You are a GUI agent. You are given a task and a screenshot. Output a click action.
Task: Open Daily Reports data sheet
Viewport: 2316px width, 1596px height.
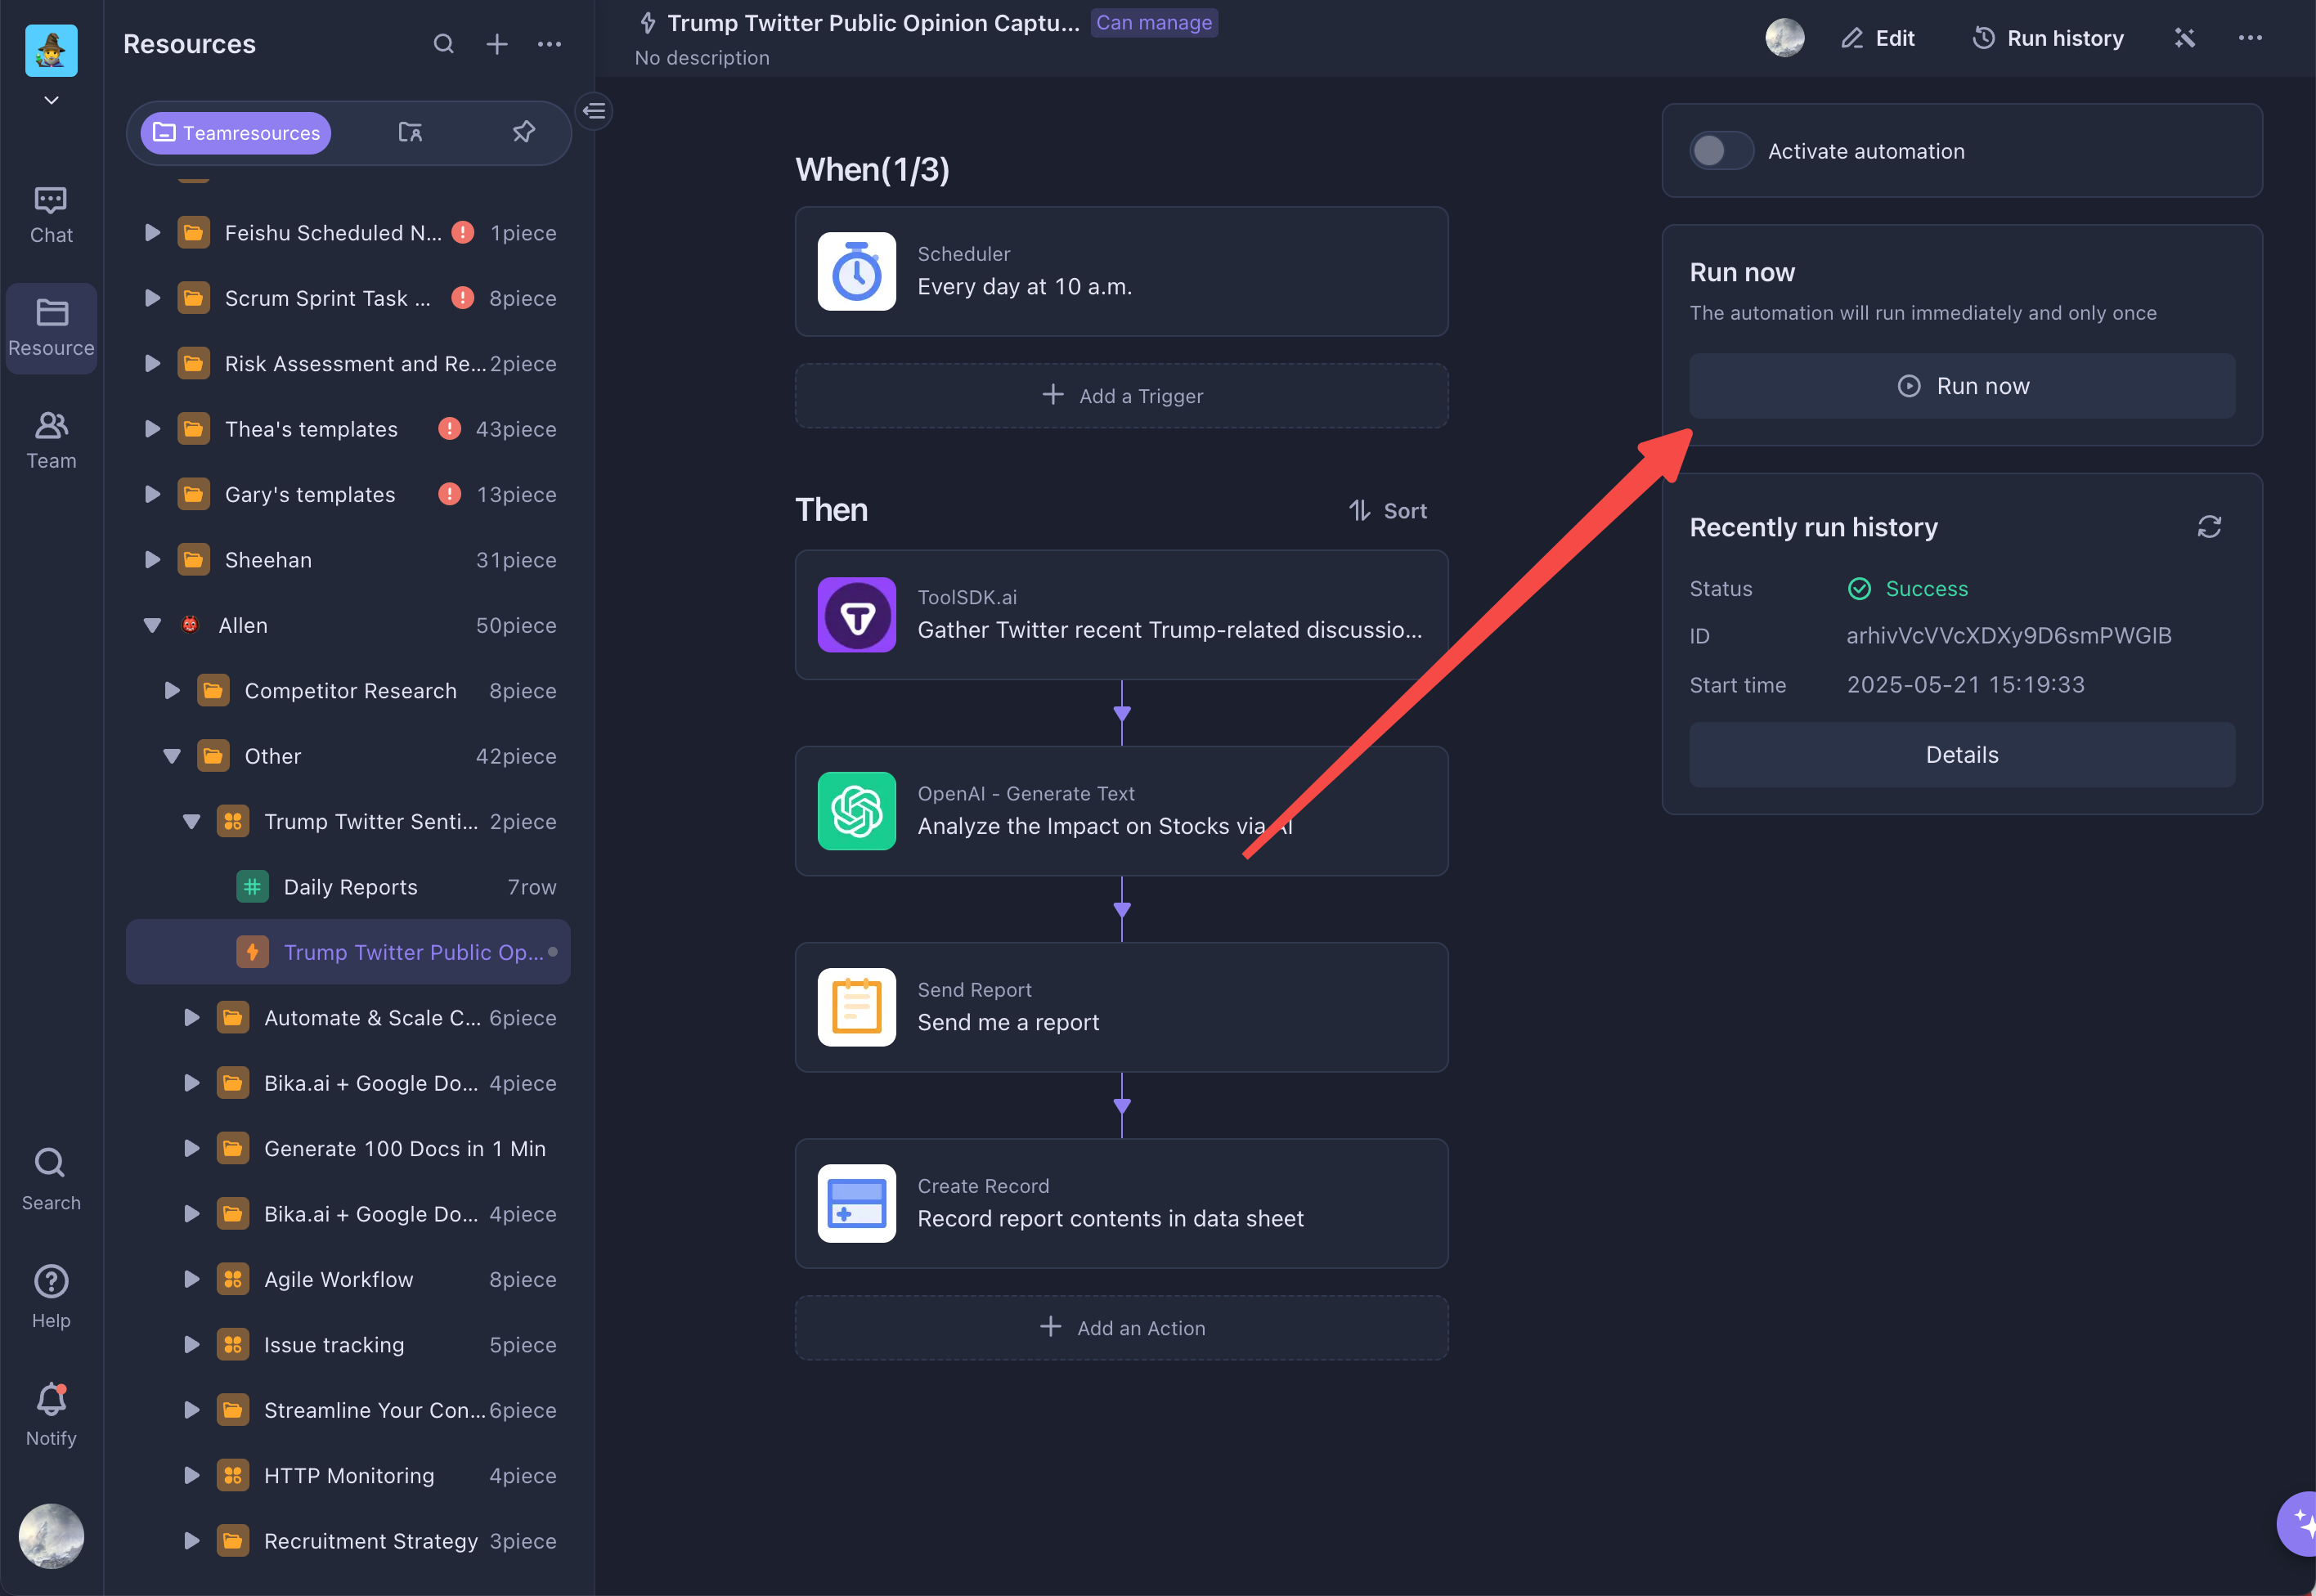tap(348, 887)
